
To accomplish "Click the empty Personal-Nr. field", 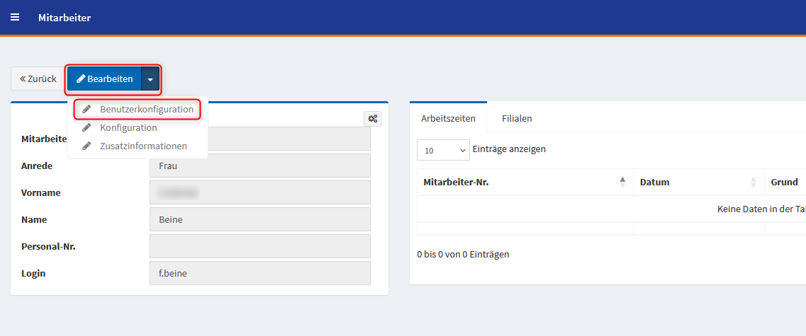I will pyautogui.click(x=260, y=246).
